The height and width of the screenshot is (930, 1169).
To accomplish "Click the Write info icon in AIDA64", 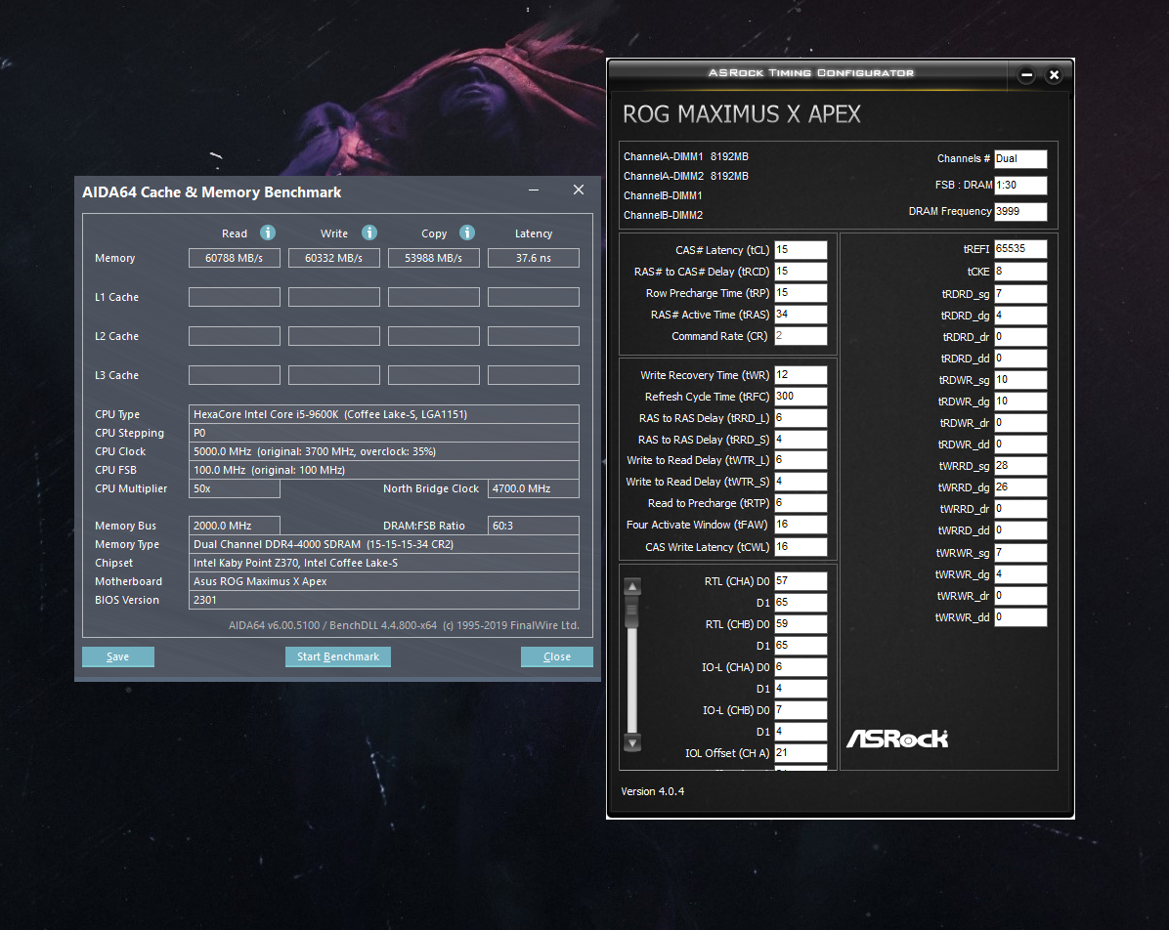I will tap(369, 232).
